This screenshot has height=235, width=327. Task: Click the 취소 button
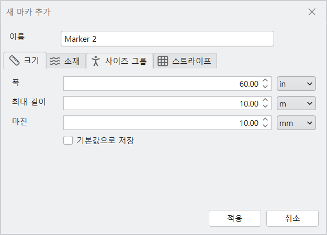(292, 218)
